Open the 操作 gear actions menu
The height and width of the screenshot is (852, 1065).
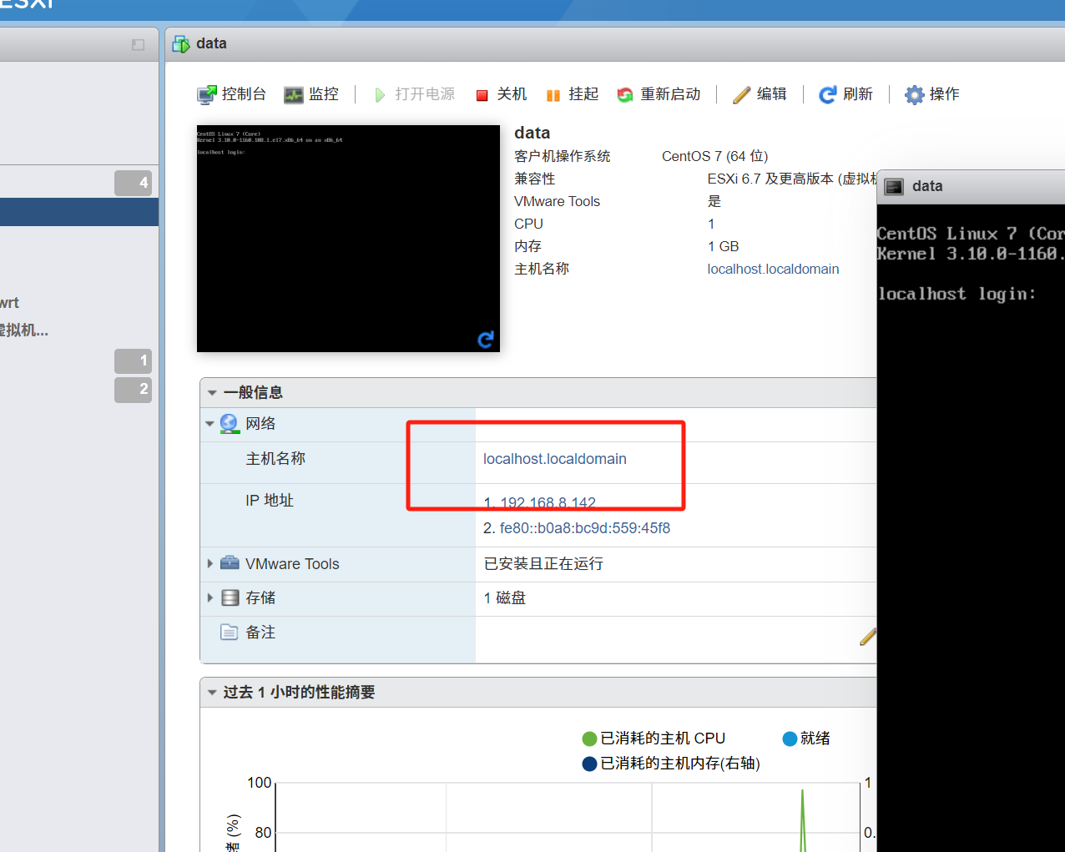(x=932, y=94)
